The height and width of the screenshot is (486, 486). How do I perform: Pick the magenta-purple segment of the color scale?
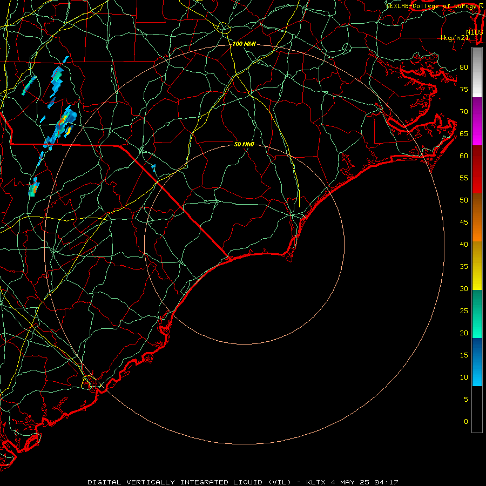477,121
